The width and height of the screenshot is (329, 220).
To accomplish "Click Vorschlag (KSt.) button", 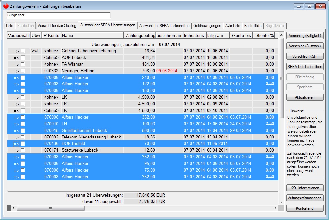I will [x=305, y=56].
